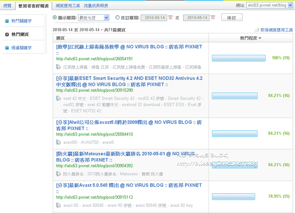Click the 熱門關鍵字 sidebar arrow icon
295x213 pixels.
pos(7,21)
